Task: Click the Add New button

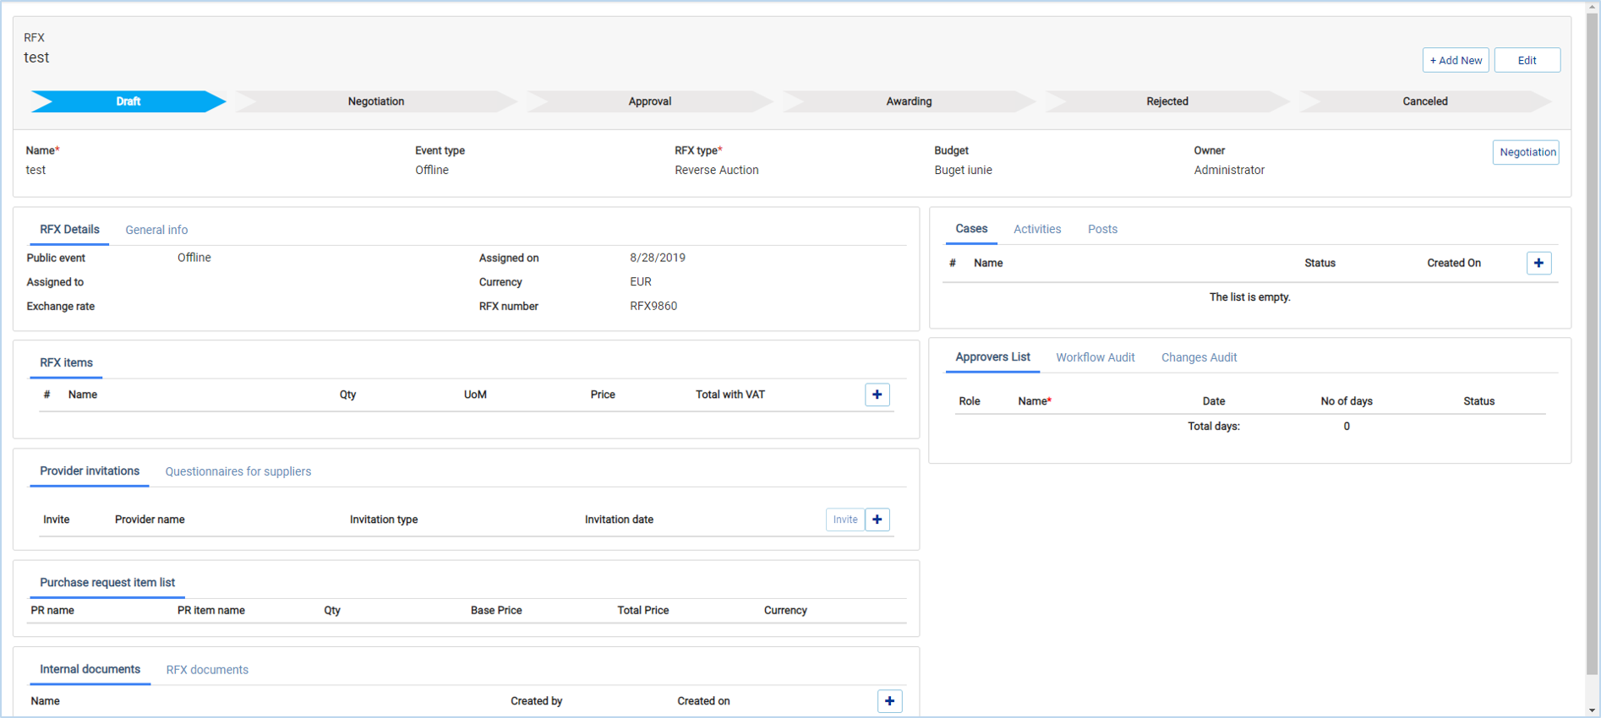Action: (x=1455, y=61)
